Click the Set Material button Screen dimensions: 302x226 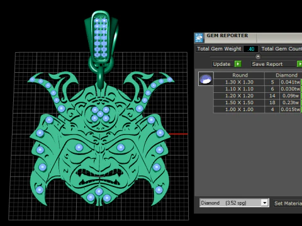tap(288, 203)
